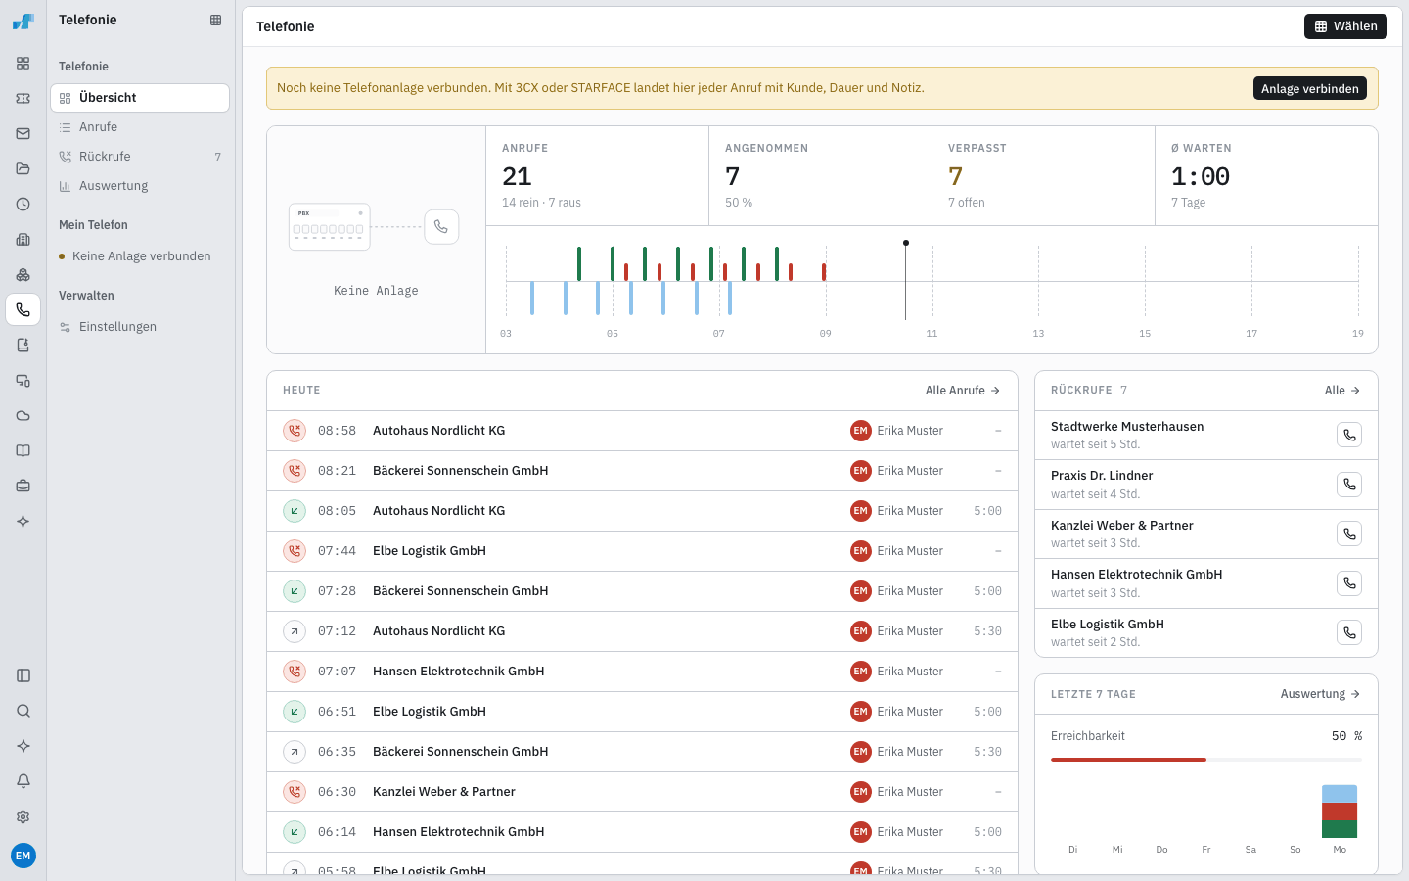Viewport: 1409px width, 881px height.
Task: Open the clock icon in the left rail
Action: 23,204
